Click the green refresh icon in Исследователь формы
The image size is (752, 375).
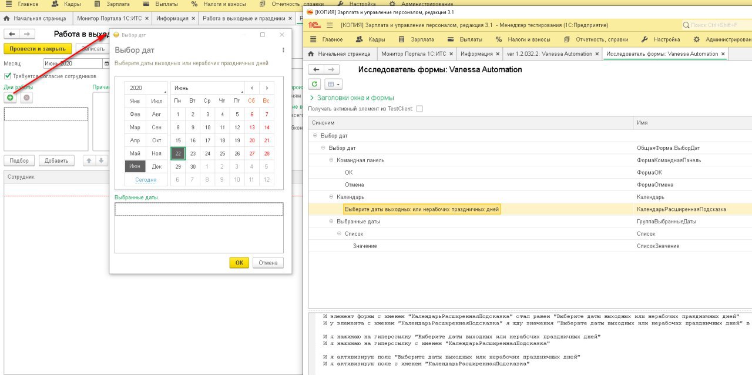click(315, 85)
